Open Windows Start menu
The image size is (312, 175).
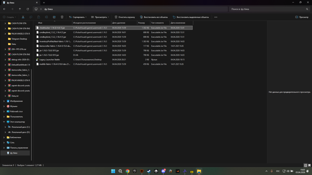coord(113,171)
